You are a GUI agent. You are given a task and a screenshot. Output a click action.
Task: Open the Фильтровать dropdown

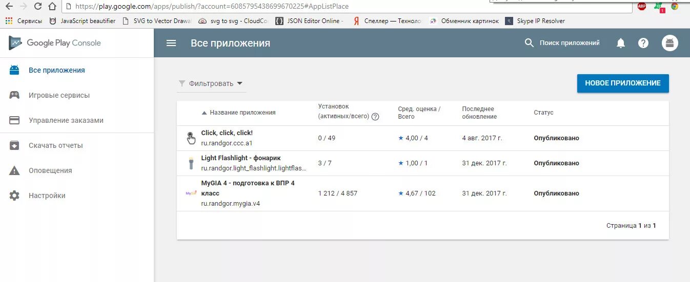click(x=211, y=83)
